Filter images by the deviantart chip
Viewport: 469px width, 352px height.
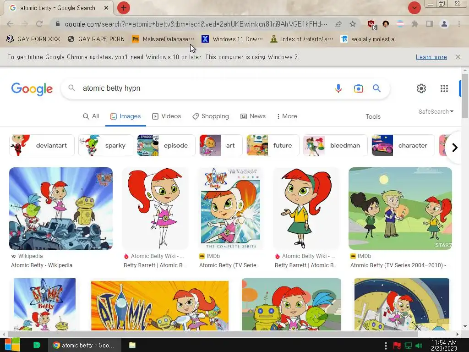coord(42,145)
